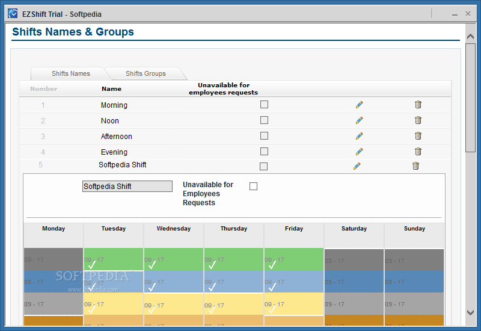Edit the Afternoon shift with pencil icon
Viewport: 481px width, 331px height.
(x=359, y=136)
